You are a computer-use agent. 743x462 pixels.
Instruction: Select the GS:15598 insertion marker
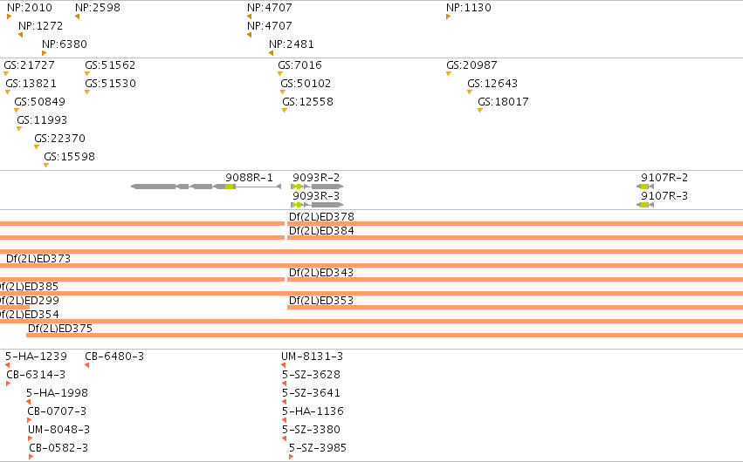click(x=46, y=166)
